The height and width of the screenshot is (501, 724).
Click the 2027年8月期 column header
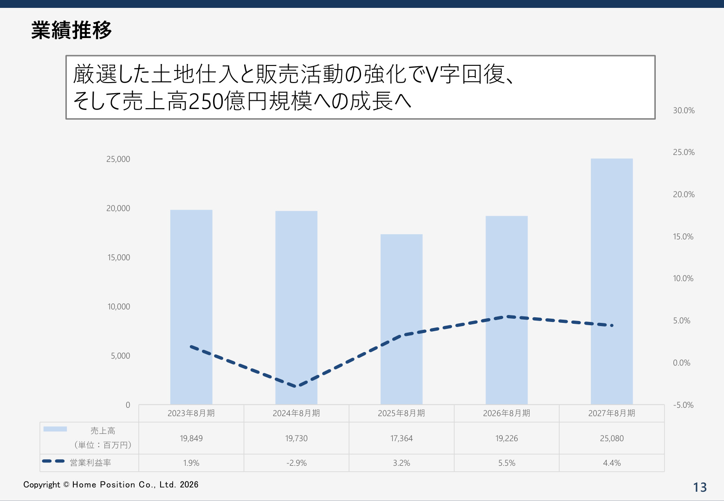click(612, 413)
